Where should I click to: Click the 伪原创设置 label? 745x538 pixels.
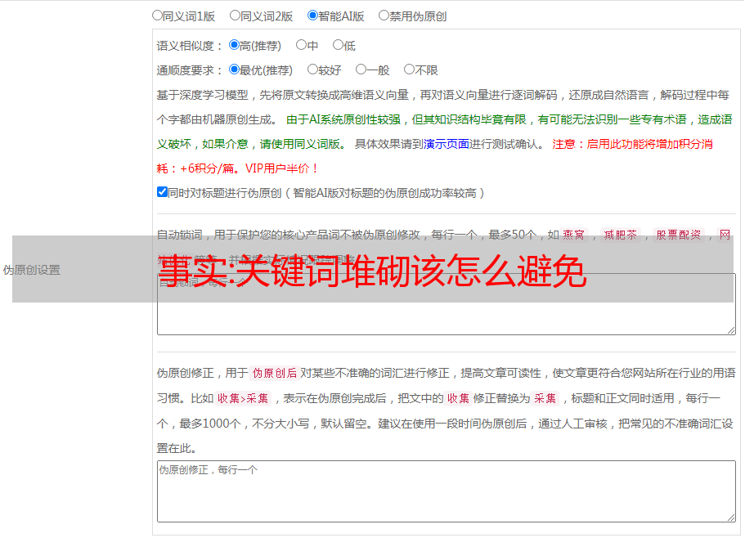click(32, 270)
